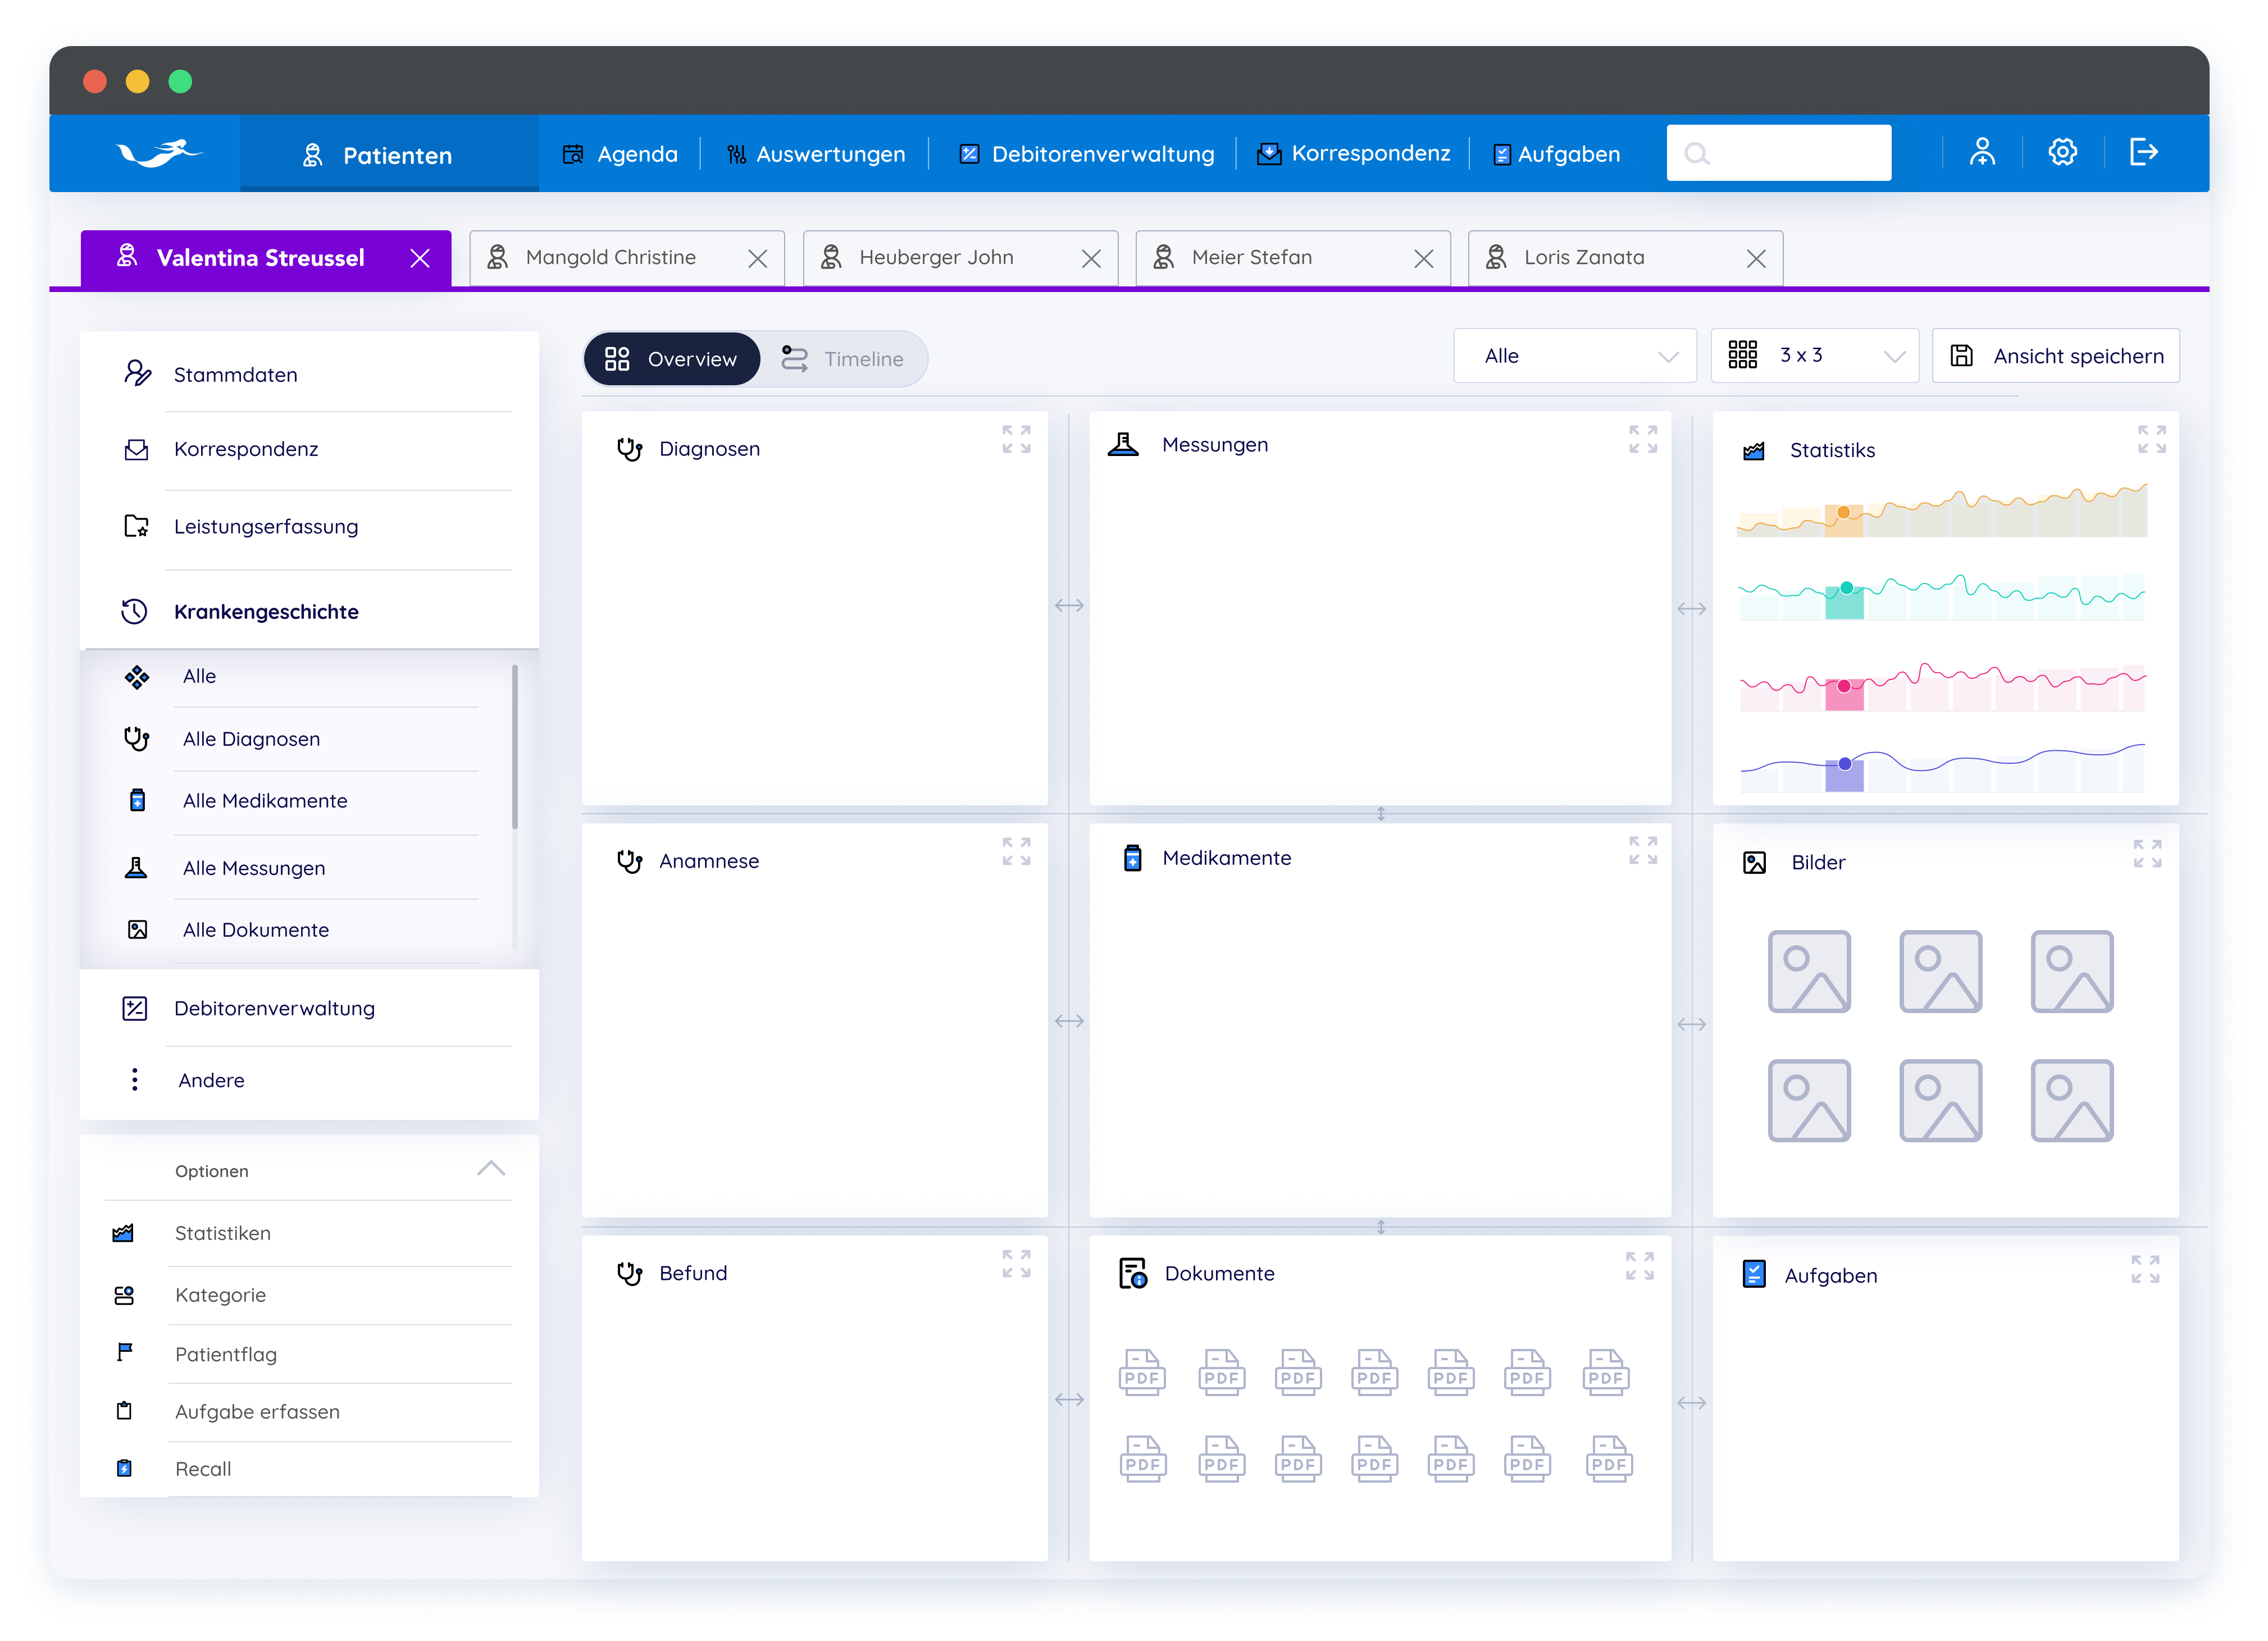Click the Krankengeschichte list scrollbar
Screen dimensions: 2268x1641
[514, 747]
